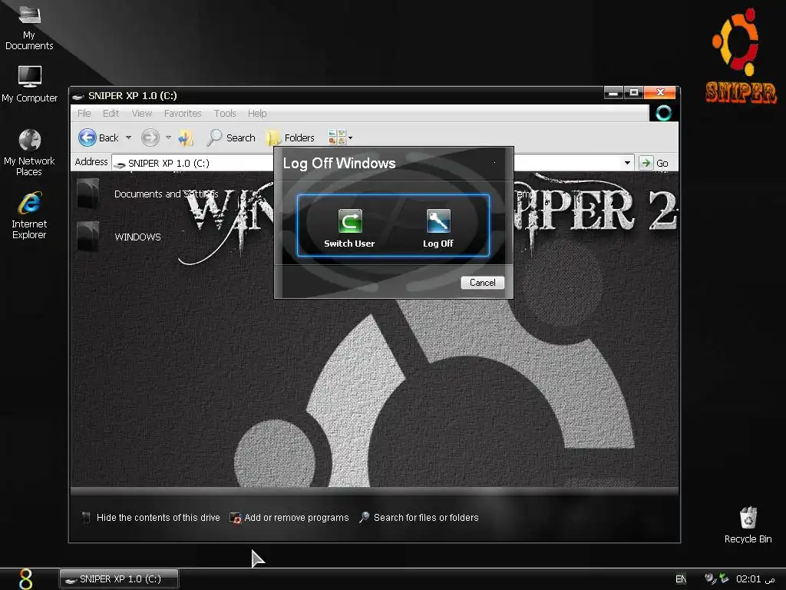
Task: Click the Search toolbar button
Action: click(231, 138)
